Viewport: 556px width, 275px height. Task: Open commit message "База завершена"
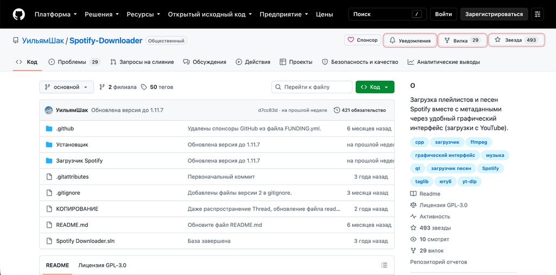(209, 241)
